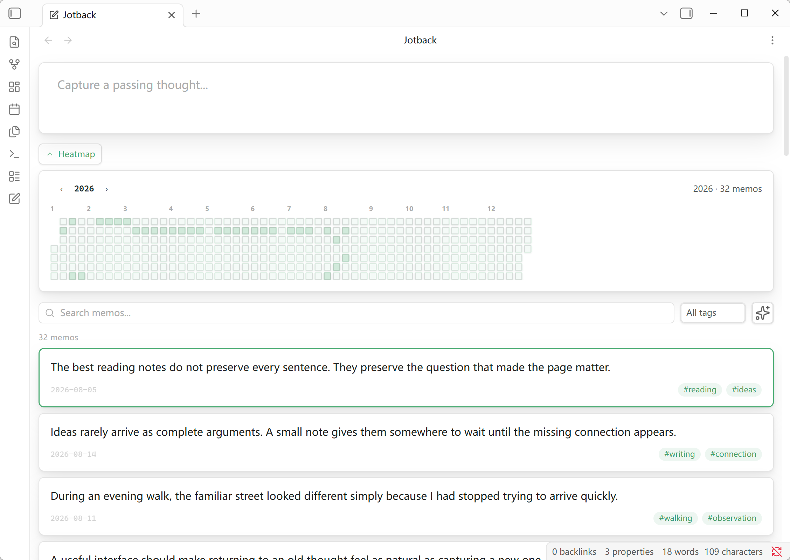The height and width of the screenshot is (560, 790).
Task: Click 18 words in status bar
Action: coord(680,552)
